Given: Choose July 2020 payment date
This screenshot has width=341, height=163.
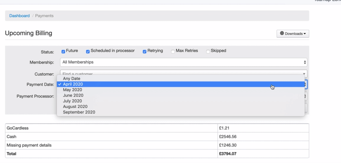Looking at the screenshot, I should pos(72,101).
